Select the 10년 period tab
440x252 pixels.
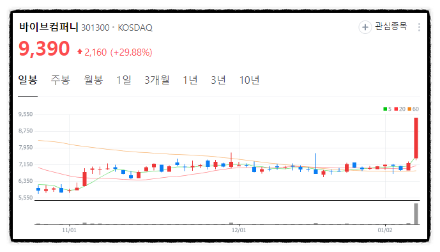coord(249,80)
